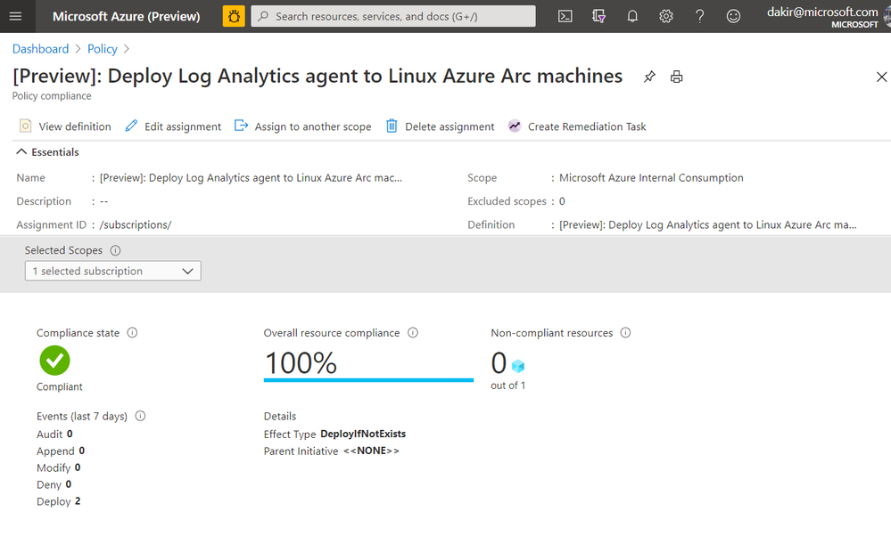The image size is (891, 536).
Task: Click View definition in command bar
Action: pos(65,126)
